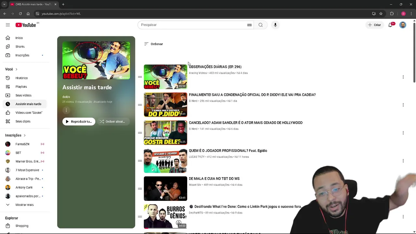Open the YouTube hamburger guide menu

pos(8,25)
